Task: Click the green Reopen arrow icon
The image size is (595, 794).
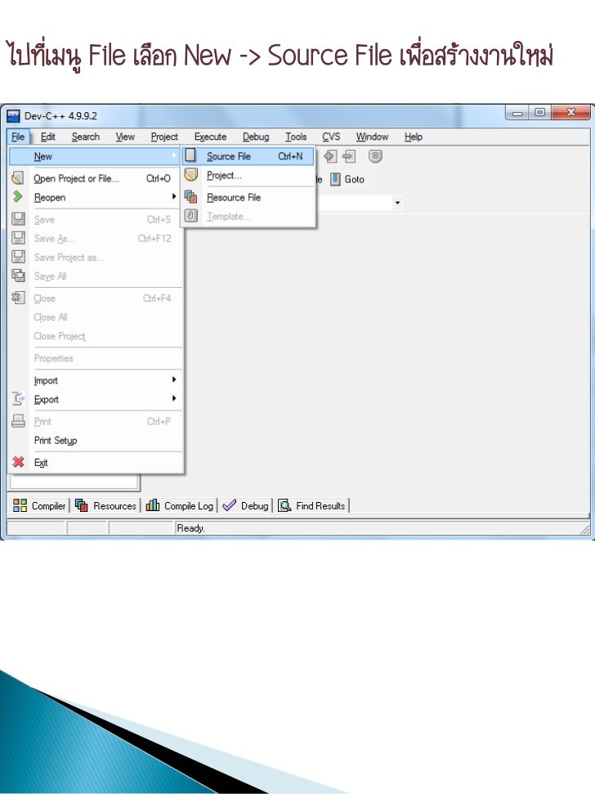Action: click(18, 196)
